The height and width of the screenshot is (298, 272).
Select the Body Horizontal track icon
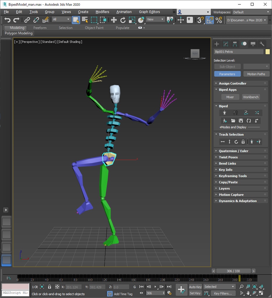click(x=223, y=142)
